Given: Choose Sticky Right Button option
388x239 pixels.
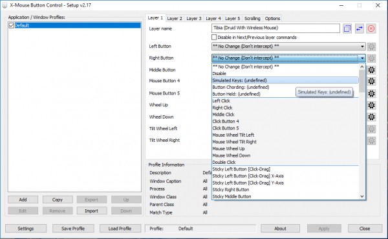Looking at the screenshot, I should click(x=285, y=190).
